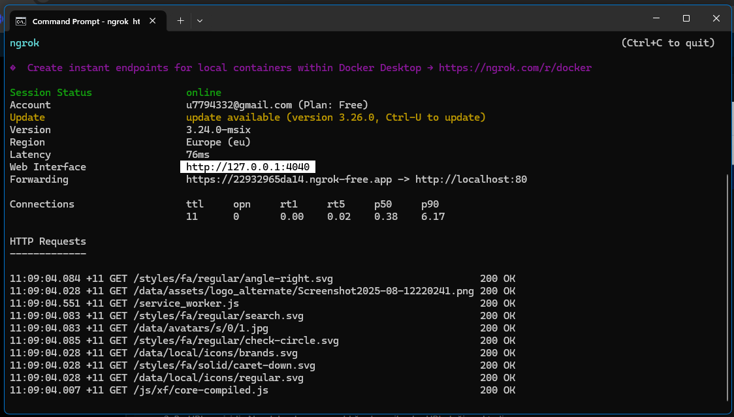
Task: Click the 'Web Interface' label
Action: click(x=48, y=167)
